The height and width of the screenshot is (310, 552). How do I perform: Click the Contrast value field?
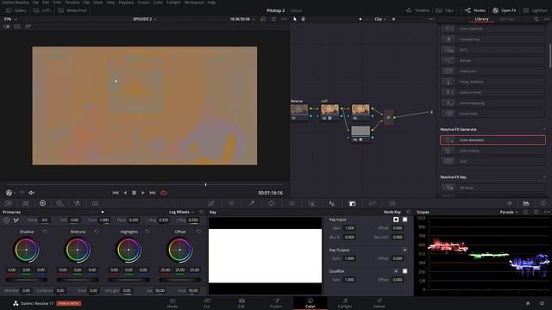pyautogui.click(x=103, y=220)
